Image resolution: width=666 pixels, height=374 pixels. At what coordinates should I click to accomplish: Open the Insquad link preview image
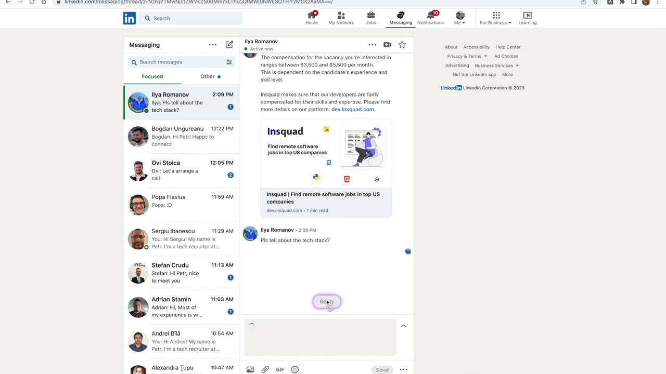[x=326, y=154]
